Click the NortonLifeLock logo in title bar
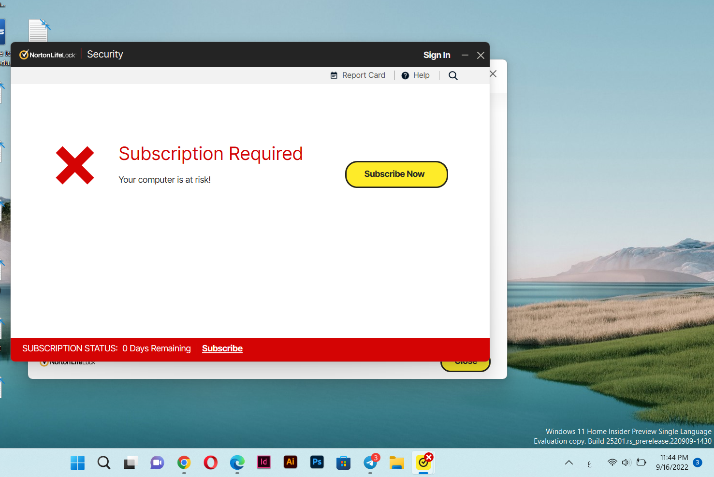The image size is (714, 477). (47, 55)
